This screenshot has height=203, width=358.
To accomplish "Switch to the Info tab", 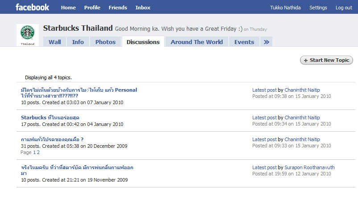I will [x=78, y=42].
